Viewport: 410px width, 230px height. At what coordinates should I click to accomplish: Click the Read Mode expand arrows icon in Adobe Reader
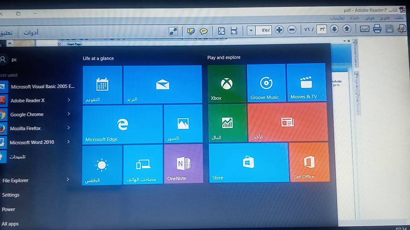[x=173, y=31]
